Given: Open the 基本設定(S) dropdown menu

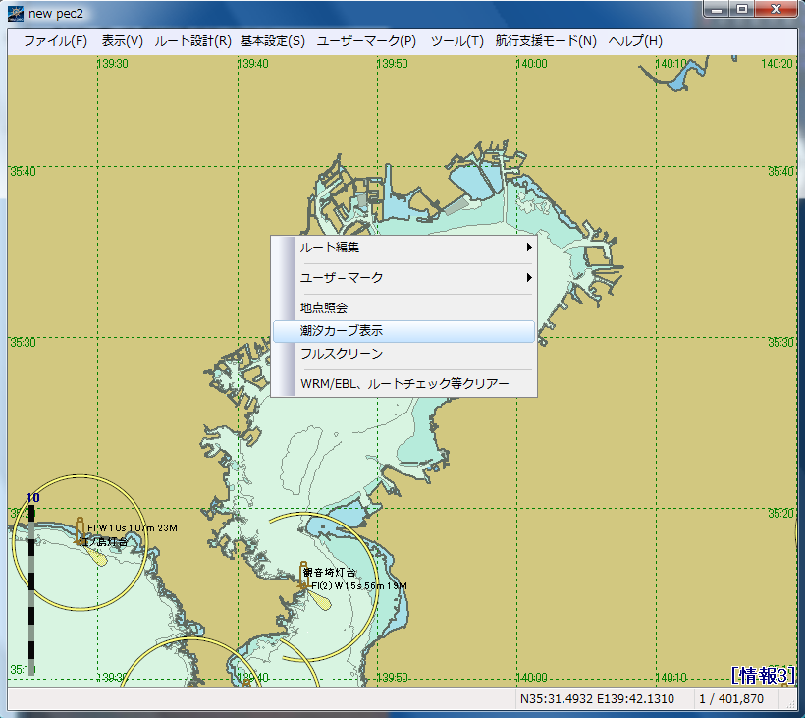Looking at the screenshot, I should click(x=272, y=41).
